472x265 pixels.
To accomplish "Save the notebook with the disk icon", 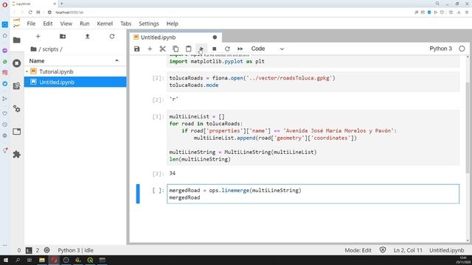I will tap(137, 49).
